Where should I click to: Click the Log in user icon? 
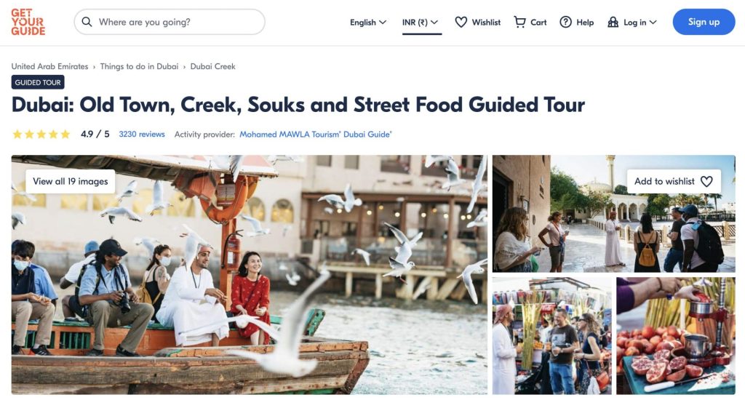[613, 22]
